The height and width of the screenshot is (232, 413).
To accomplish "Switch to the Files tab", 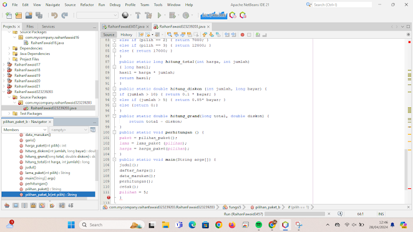I will (30, 27).
